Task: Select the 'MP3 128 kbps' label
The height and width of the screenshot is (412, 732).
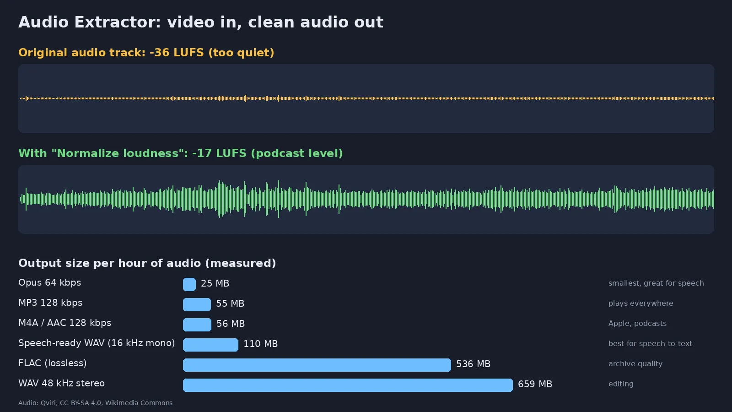Action: pos(50,303)
